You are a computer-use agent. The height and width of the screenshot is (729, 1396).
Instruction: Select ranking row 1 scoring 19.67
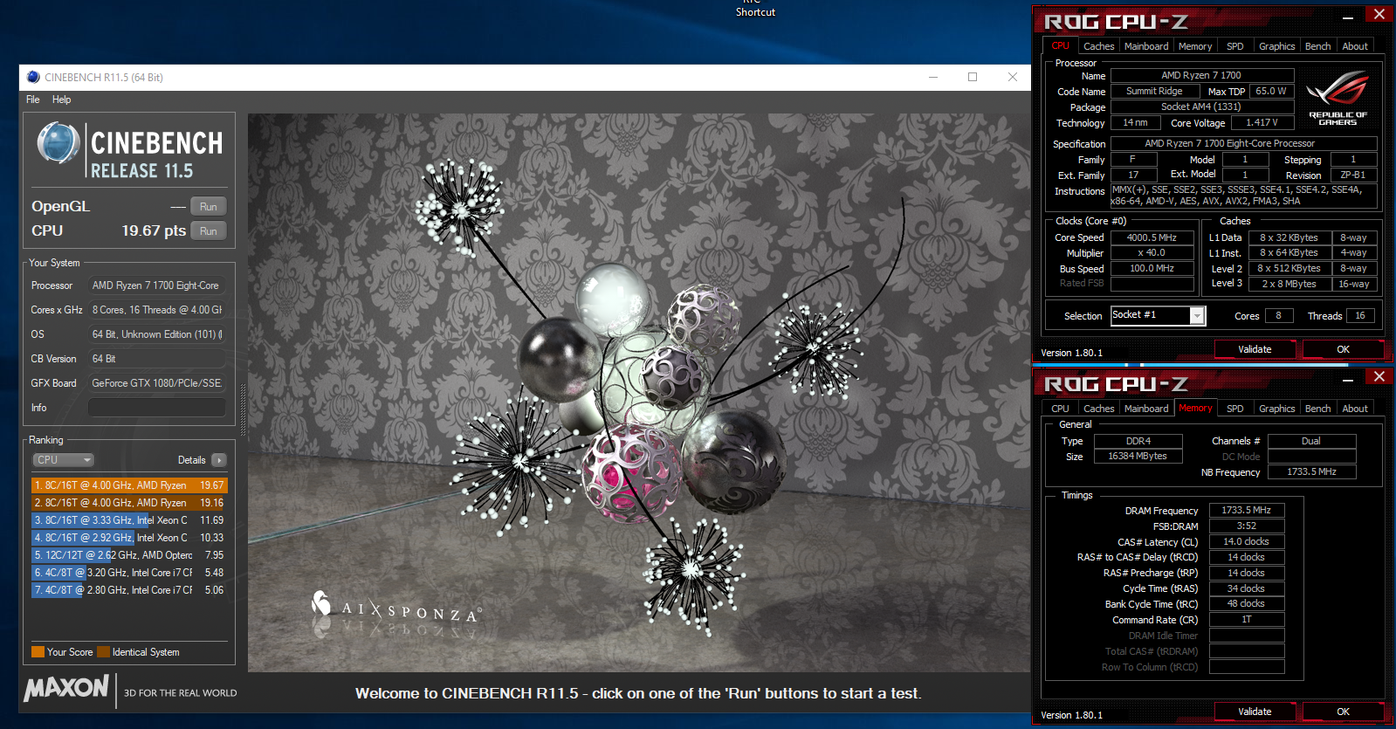point(129,485)
